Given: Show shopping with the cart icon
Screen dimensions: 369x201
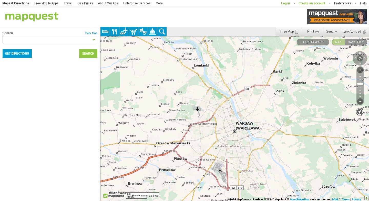Looking at the screenshot, I should [x=134, y=32].
